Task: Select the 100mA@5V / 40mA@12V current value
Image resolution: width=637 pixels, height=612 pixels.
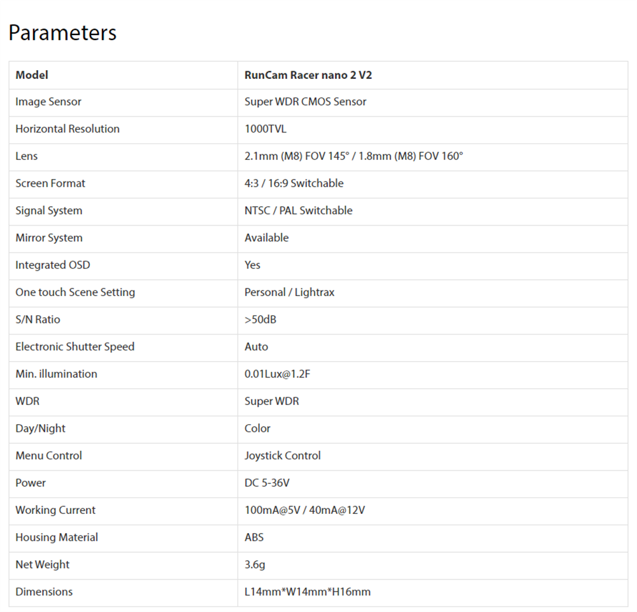Action: click(304, 510)
